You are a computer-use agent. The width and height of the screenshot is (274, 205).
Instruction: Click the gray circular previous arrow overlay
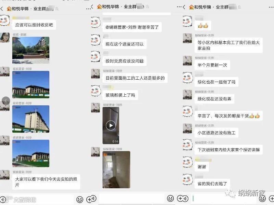pyautogui.click(x=6, y=101)
